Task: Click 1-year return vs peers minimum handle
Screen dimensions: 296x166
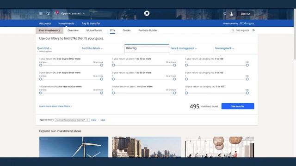Action: point(113,65)
